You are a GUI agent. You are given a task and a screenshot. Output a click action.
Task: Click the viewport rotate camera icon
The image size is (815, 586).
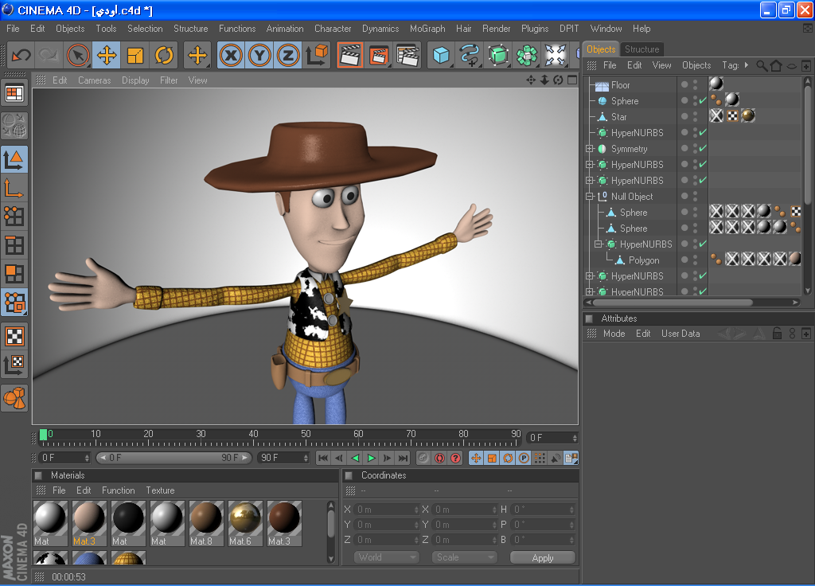(558, 80)
